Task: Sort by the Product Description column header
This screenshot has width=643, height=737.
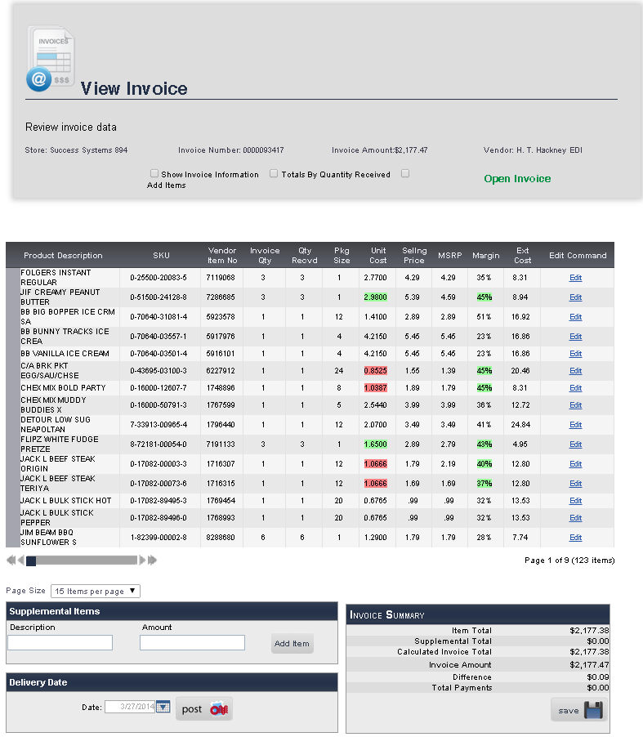Action: click(63, 255)
